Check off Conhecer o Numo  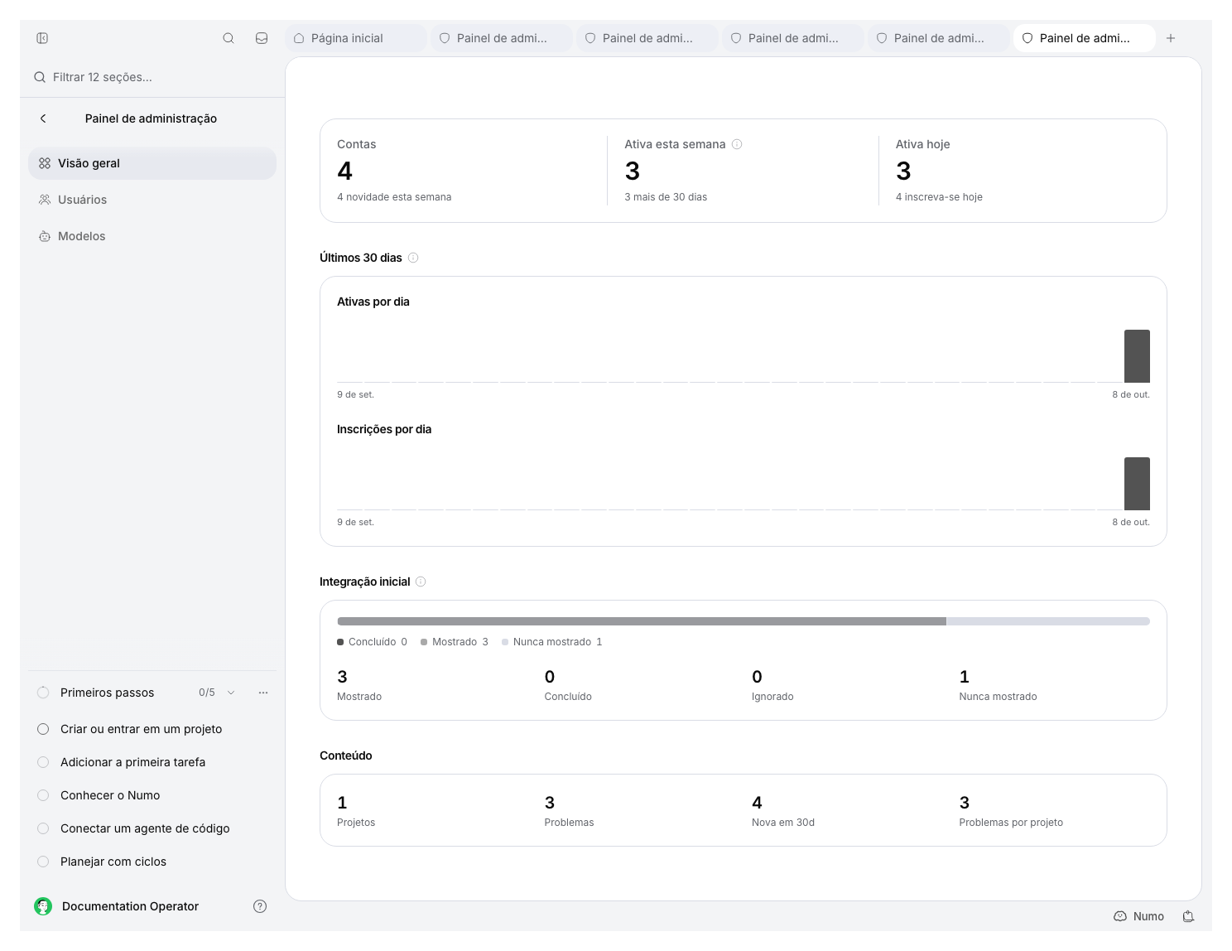click(x=43, y=795)
